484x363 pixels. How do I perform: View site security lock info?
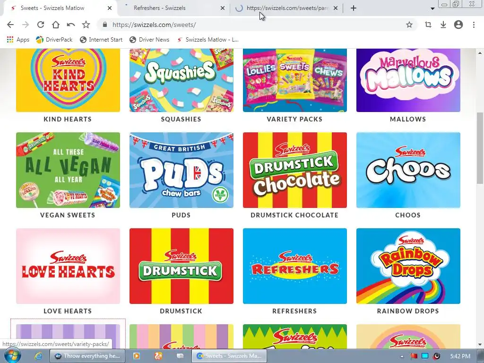[x=105, y=25]
